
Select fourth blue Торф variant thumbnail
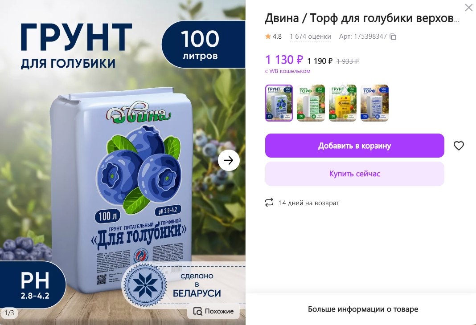[375, 103]
